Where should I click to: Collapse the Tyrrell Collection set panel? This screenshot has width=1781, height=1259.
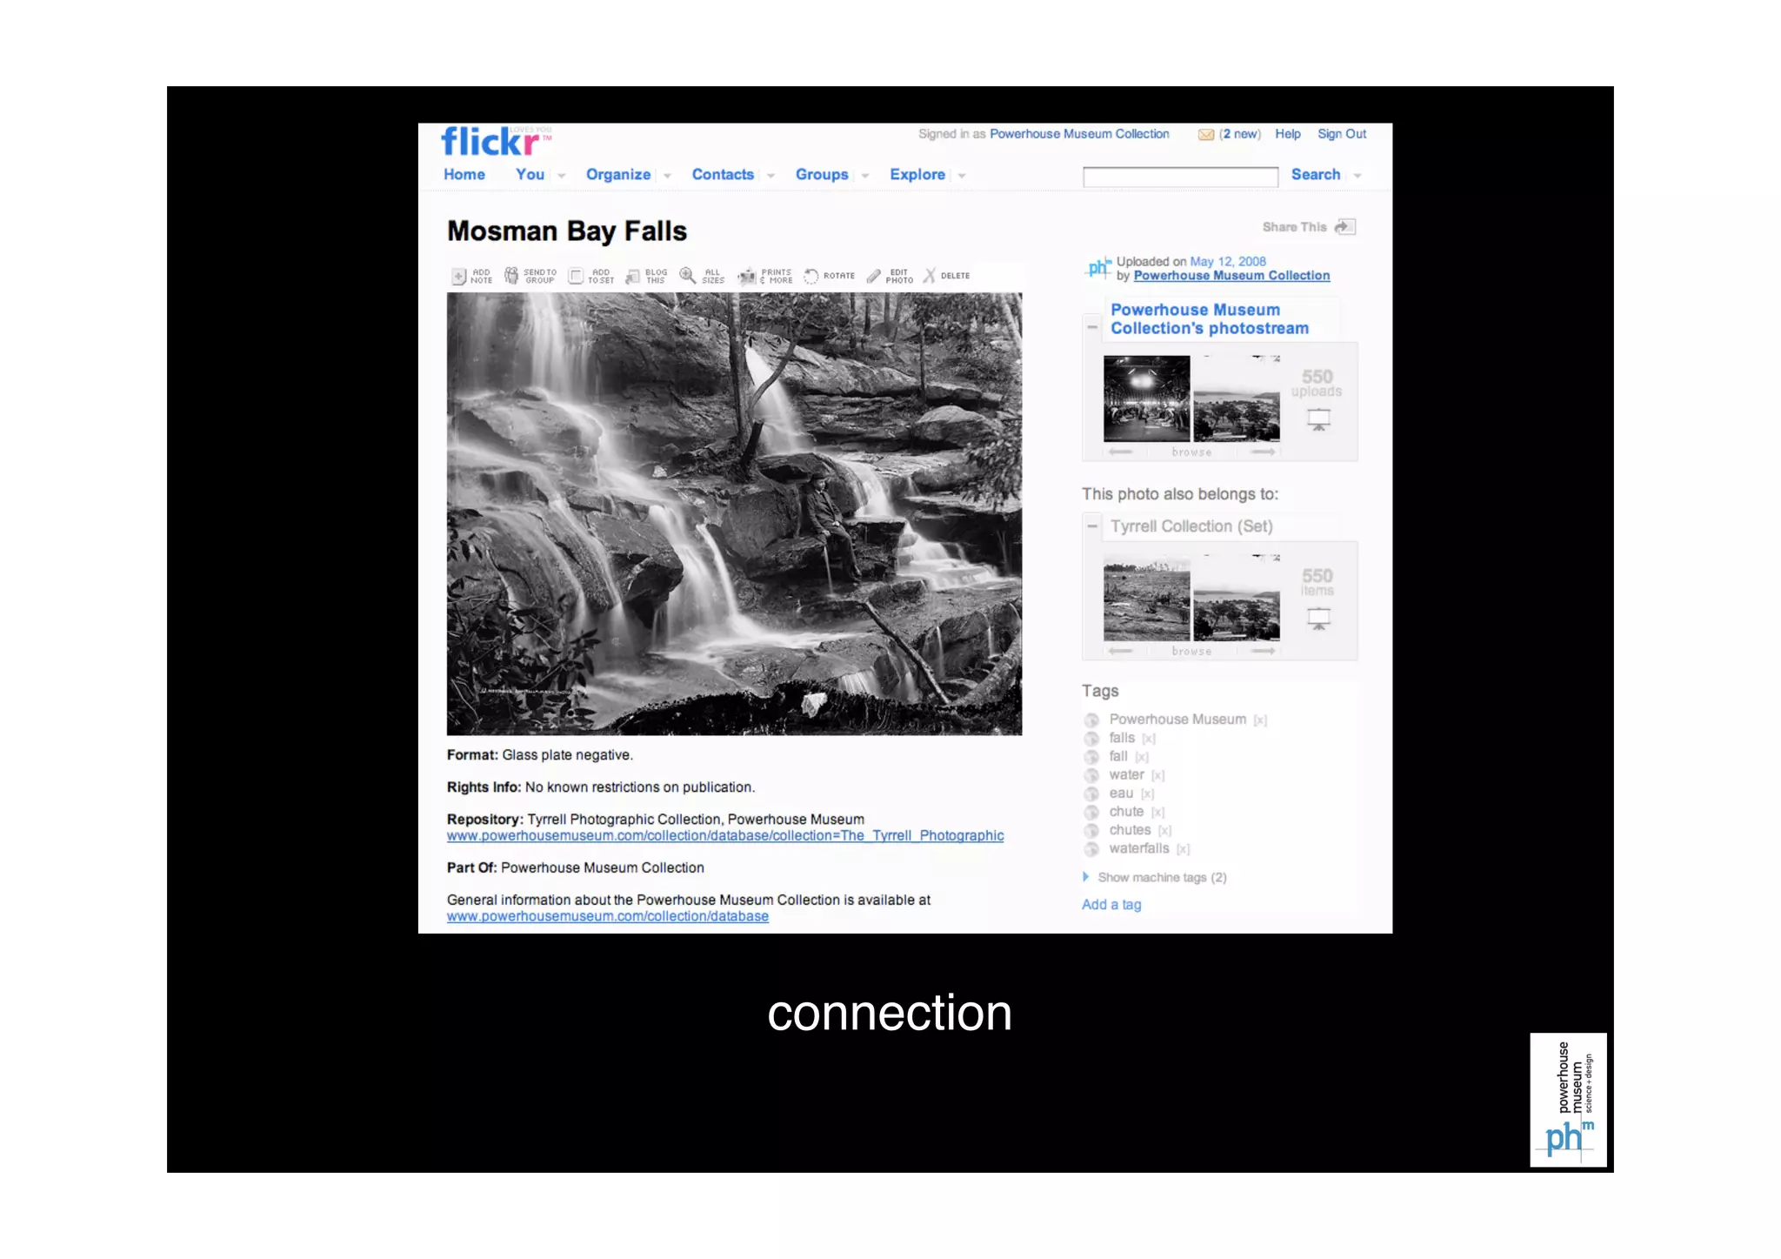tap(1092, 526)
